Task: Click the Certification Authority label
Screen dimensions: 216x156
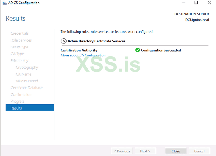Action: click(79, 50)
